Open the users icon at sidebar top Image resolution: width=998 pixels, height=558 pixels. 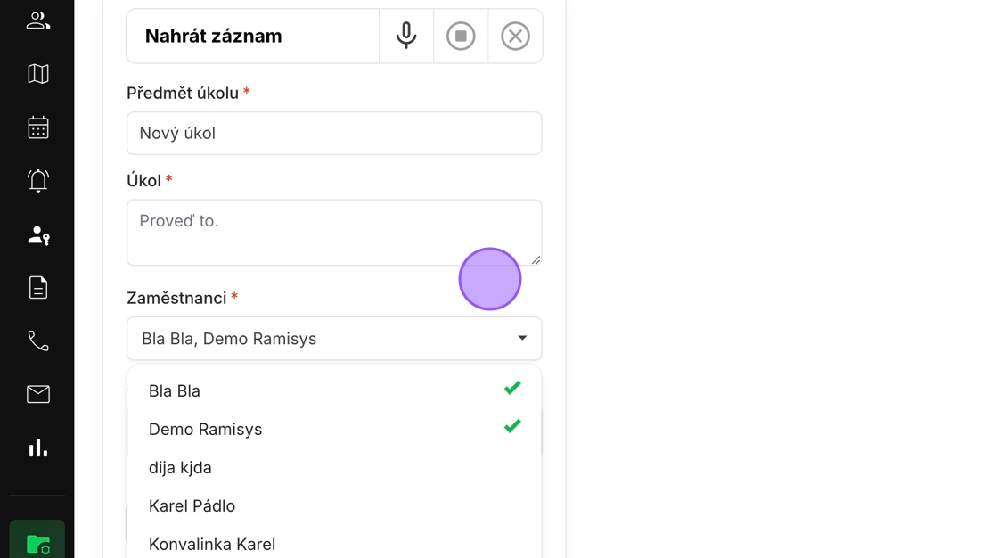click(x=37, y=21)
